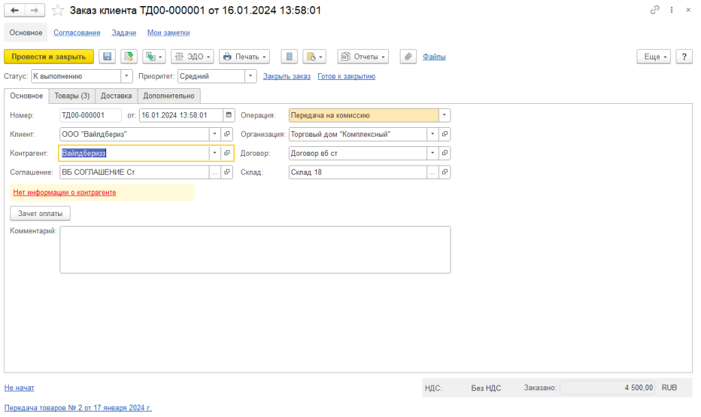Click inside the Комментарий text area
701x417 pixels.
coord(255,250)
